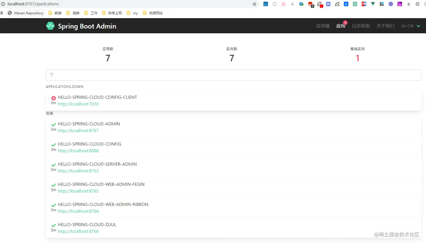Click the 应用数 count of 7
This screenshot has width=426, height=244.
[108, 58]
